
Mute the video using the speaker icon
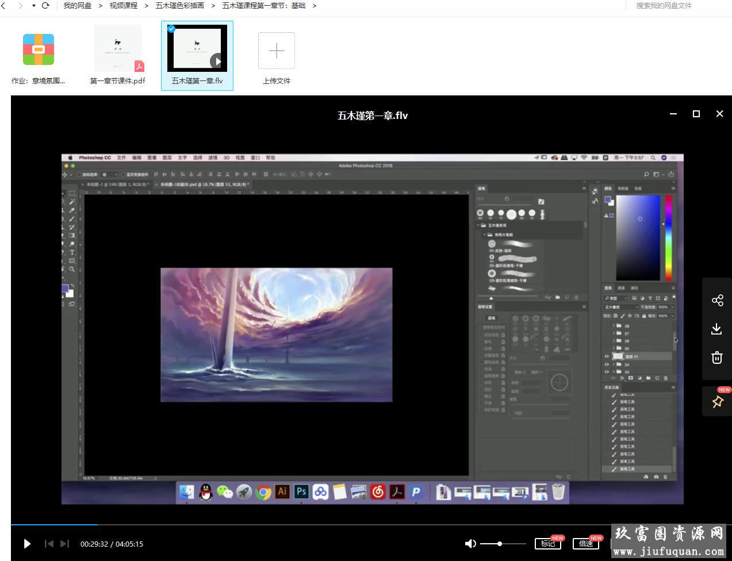[x=470, y=544]
